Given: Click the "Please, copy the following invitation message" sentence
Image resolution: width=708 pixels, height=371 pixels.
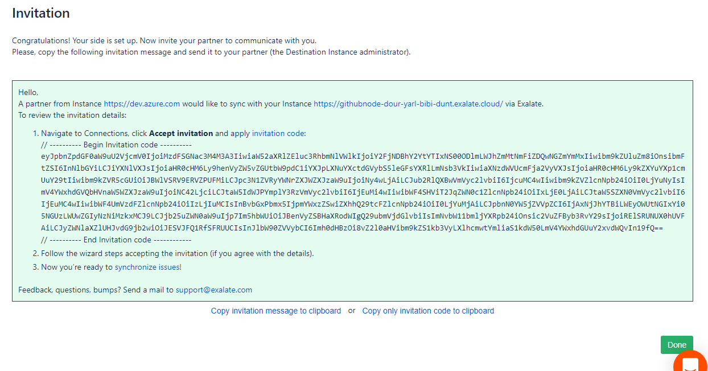Looking at the screenshot, I should [211, 52].
